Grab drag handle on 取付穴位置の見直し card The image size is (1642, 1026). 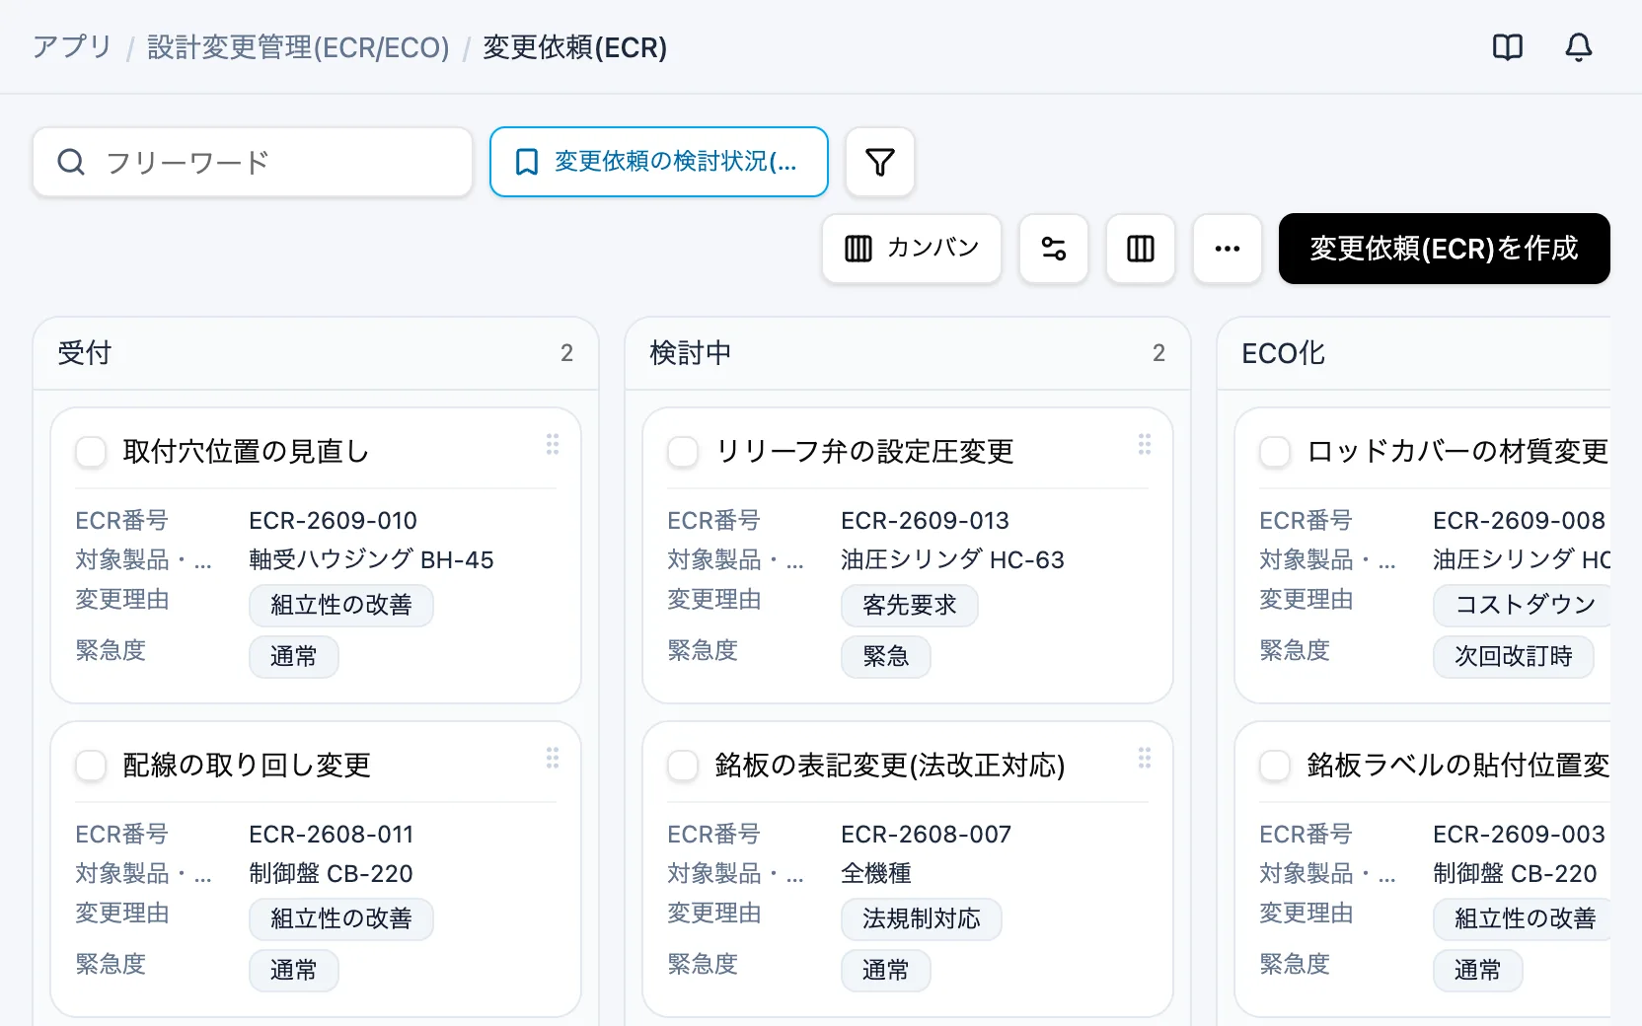(553, 445)
